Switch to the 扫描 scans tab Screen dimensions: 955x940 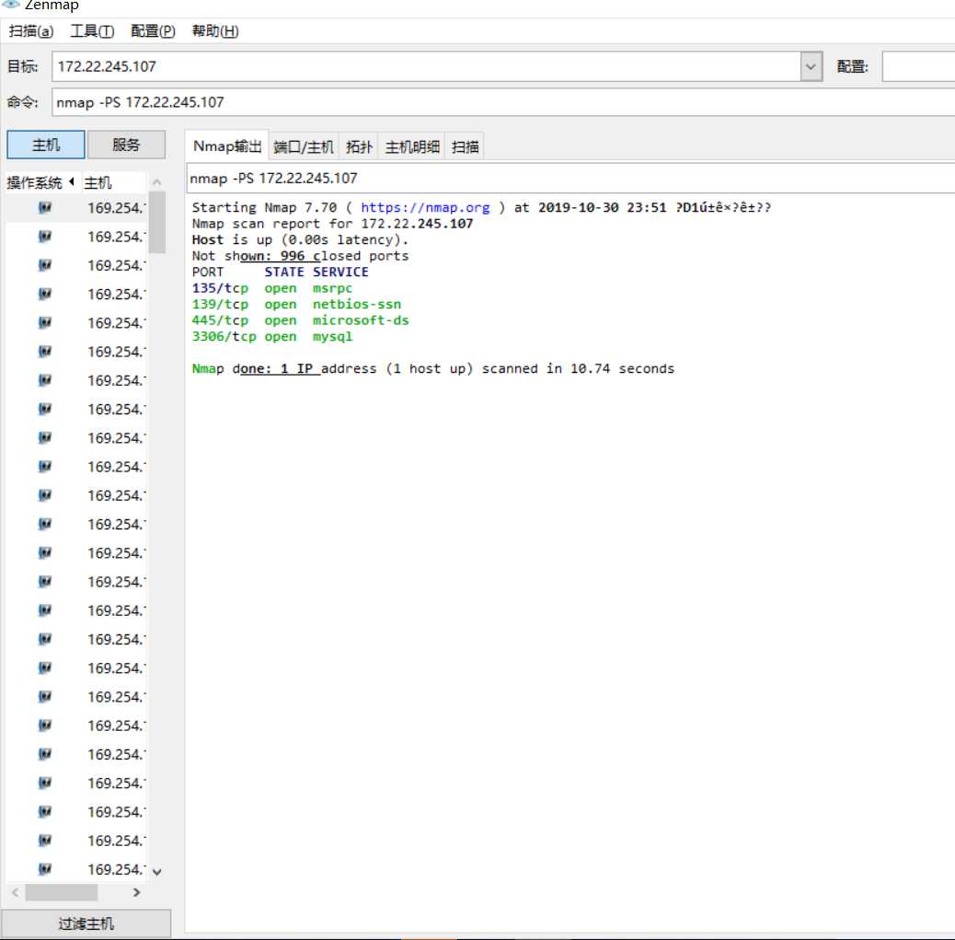point(465,147)
